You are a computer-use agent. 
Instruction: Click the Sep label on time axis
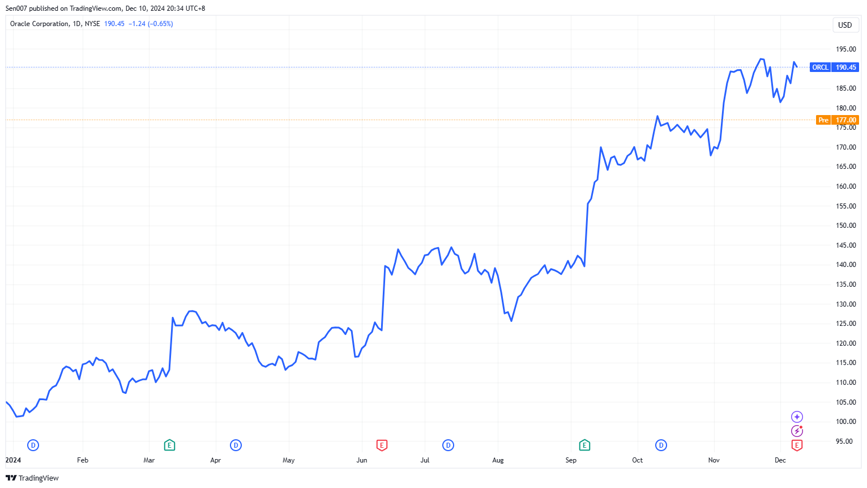[x=571, y=460]
